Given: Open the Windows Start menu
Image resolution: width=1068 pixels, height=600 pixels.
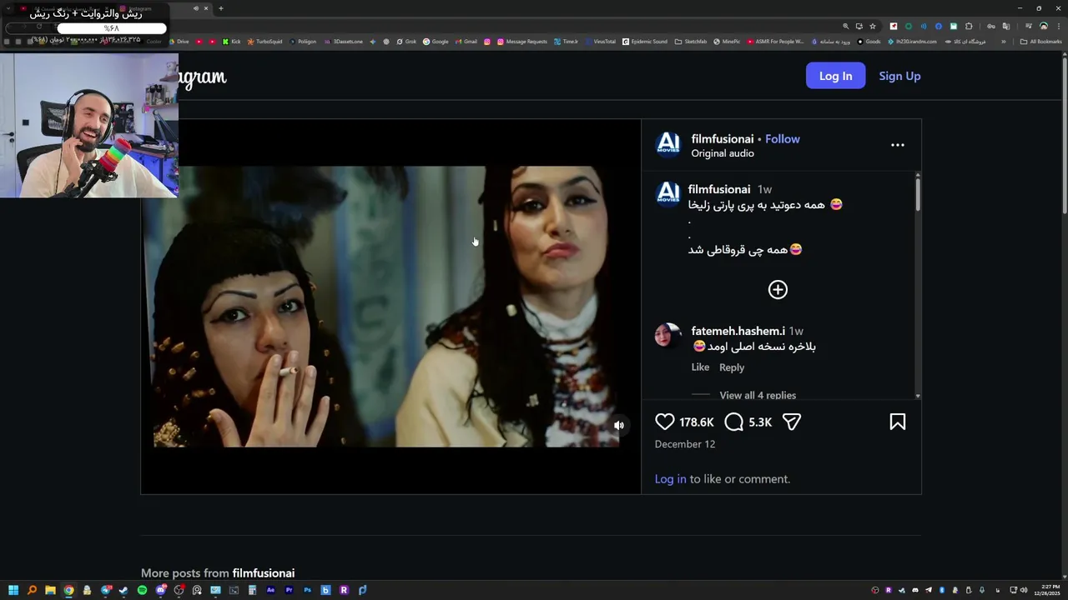Looking at the screenshot, I should (13, 590).
